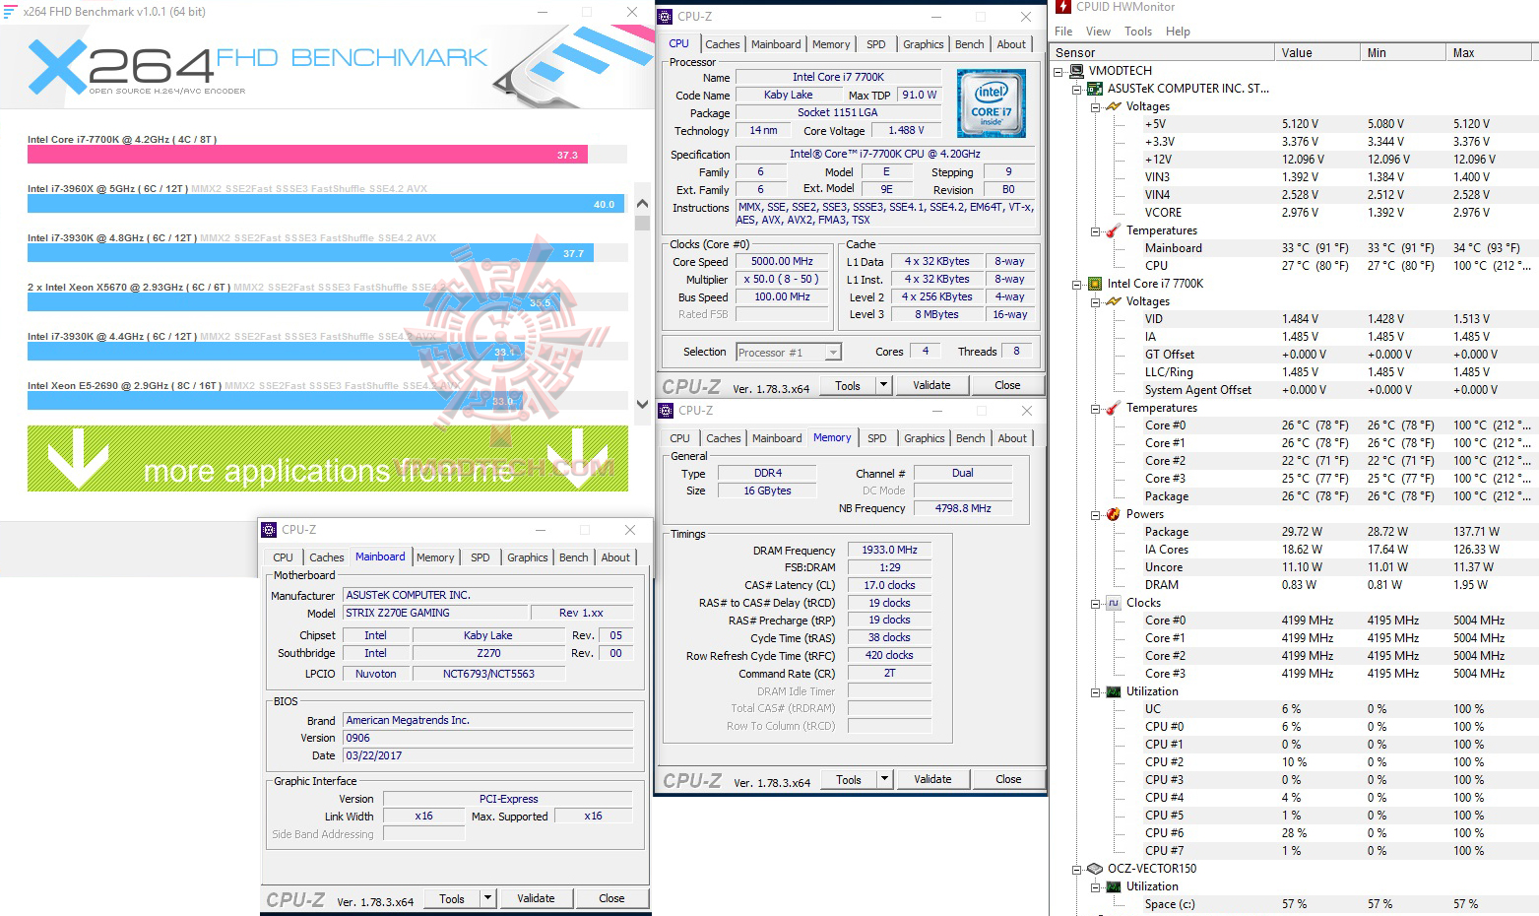Image resolution: width=1539 pixels, height=916 pixels.
Task: Click the scroll-down arrow in the x264 benchmark window
Action: pos(642,405)
